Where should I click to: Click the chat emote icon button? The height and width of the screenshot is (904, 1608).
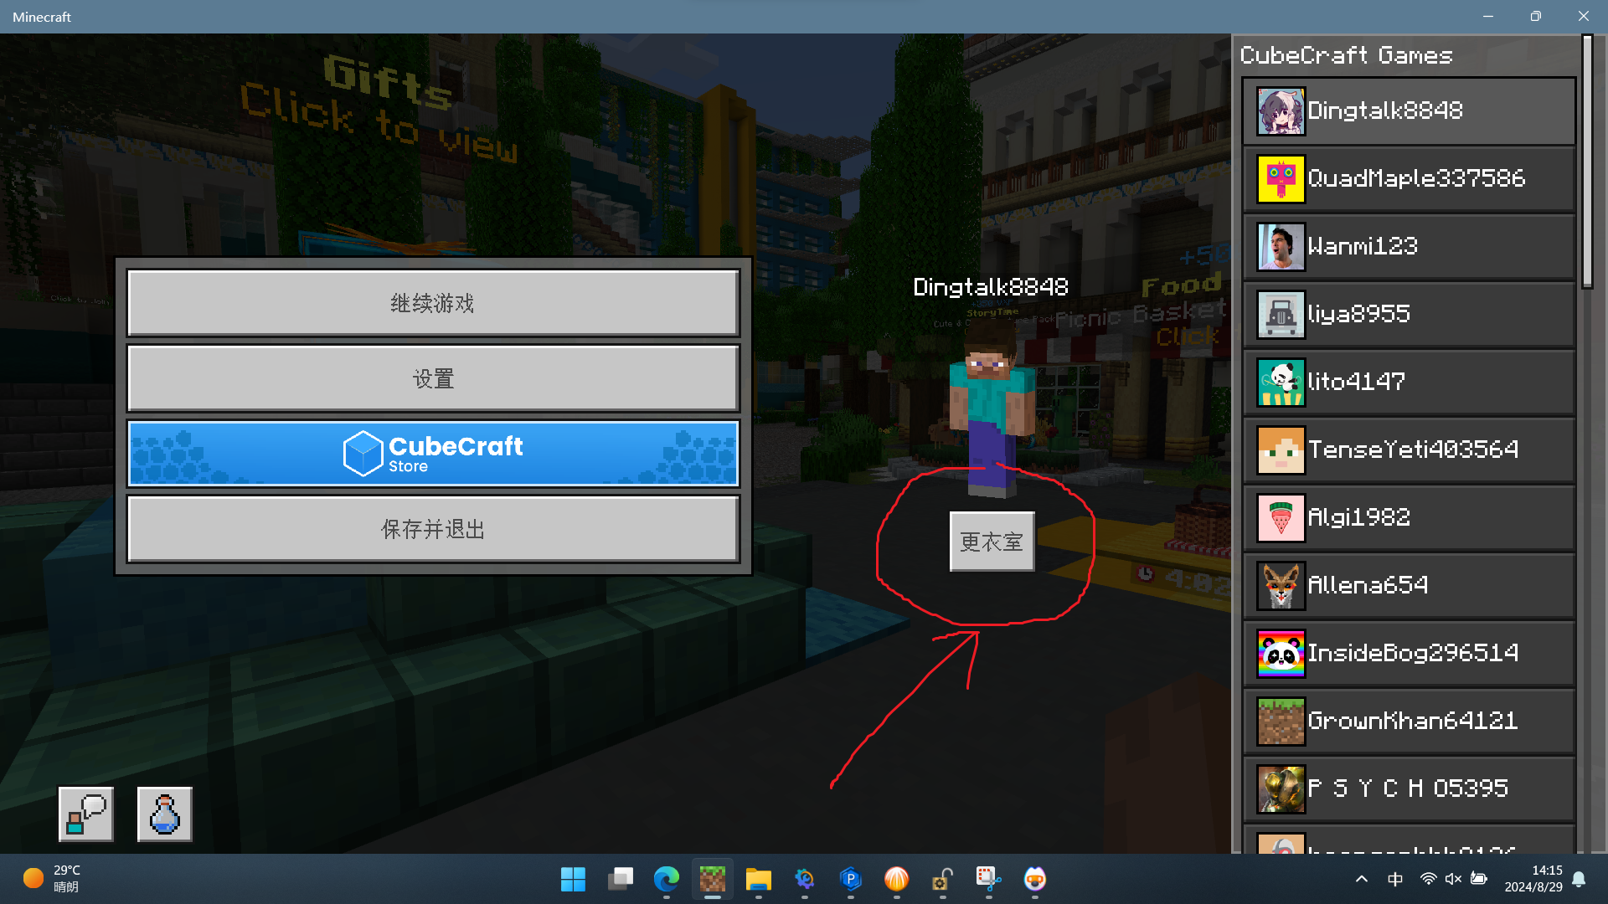[86, 814]
